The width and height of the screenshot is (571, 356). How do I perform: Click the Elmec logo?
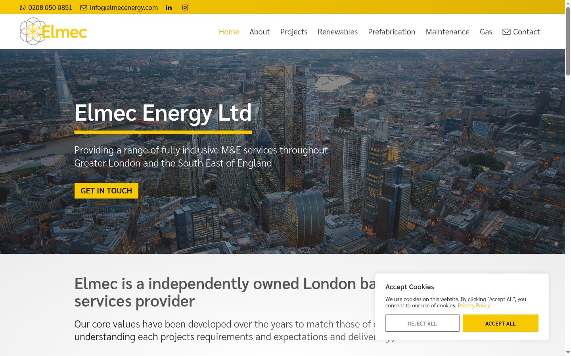tap(53, 31)
